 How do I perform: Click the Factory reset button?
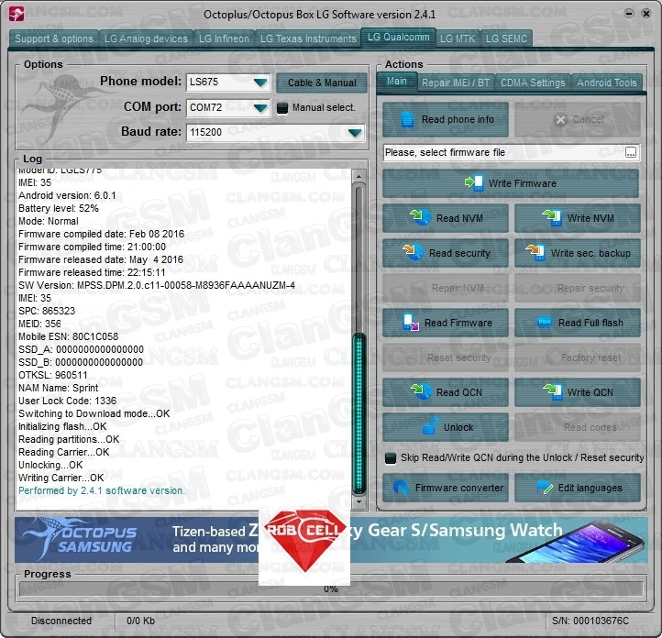(x=578, y=357)
